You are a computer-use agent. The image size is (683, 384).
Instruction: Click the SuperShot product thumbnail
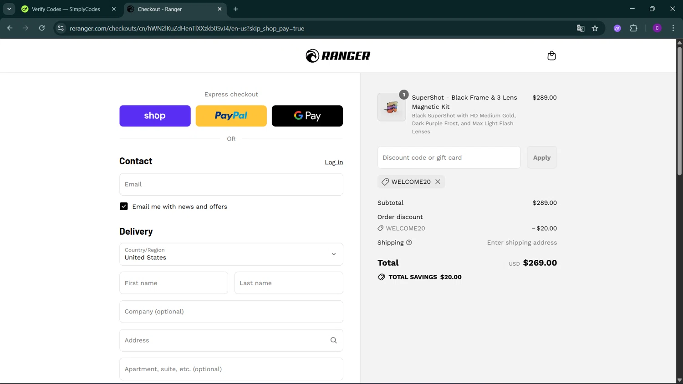[391, 107]
